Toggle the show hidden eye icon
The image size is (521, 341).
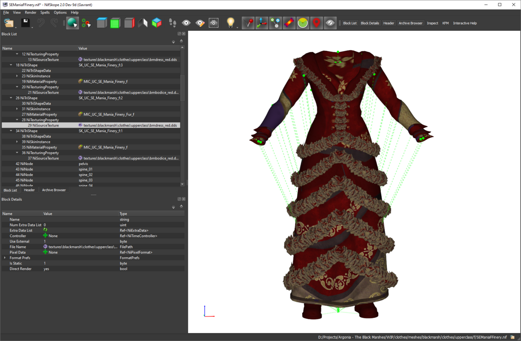tap(330, 23)
